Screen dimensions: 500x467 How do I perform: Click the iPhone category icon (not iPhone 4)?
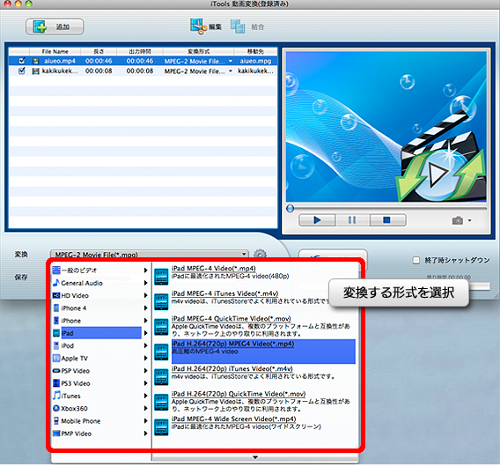(x=56, y=321)
